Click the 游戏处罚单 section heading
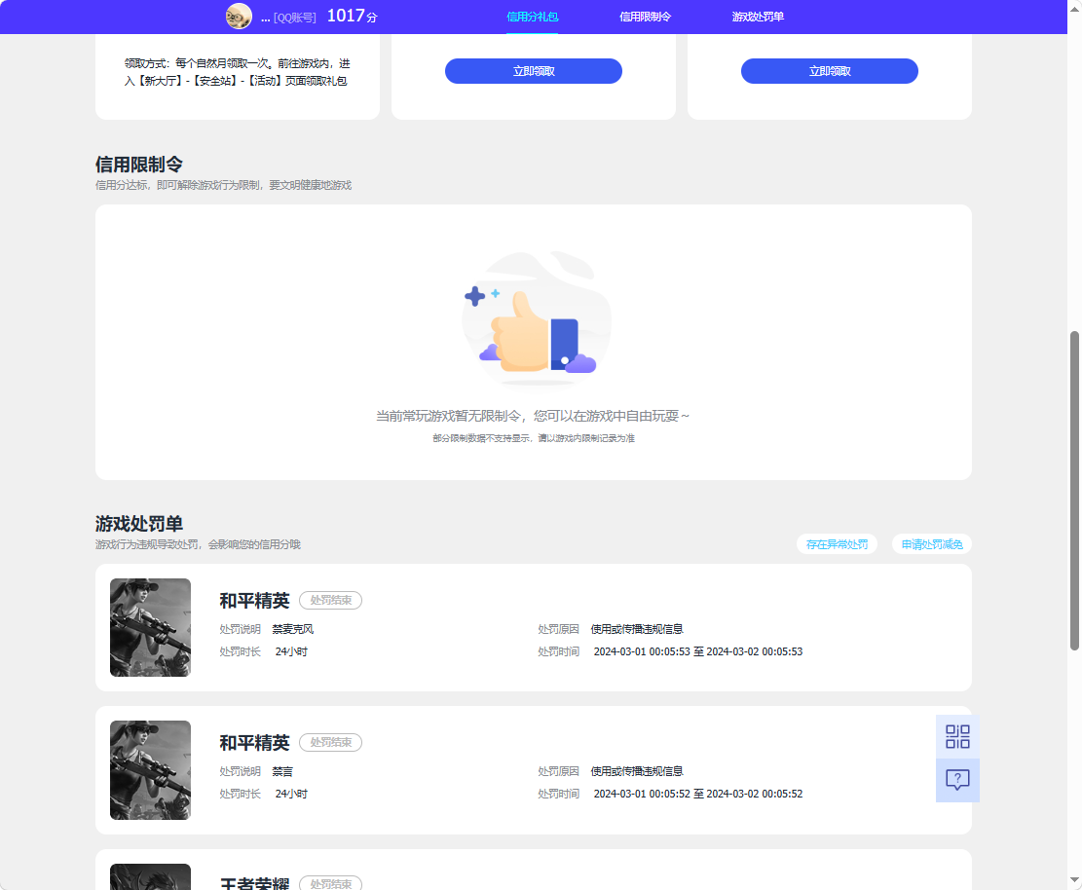The height and width of the screenshot is (890, 1082). [x=138, y=524]
